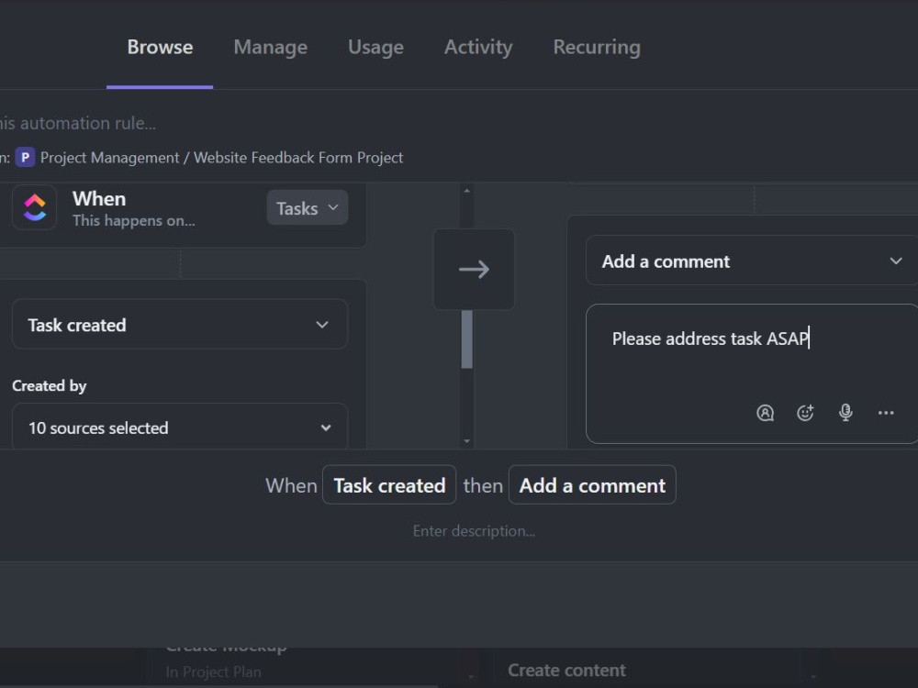Open the emoji picker icon in comment box

806,413
